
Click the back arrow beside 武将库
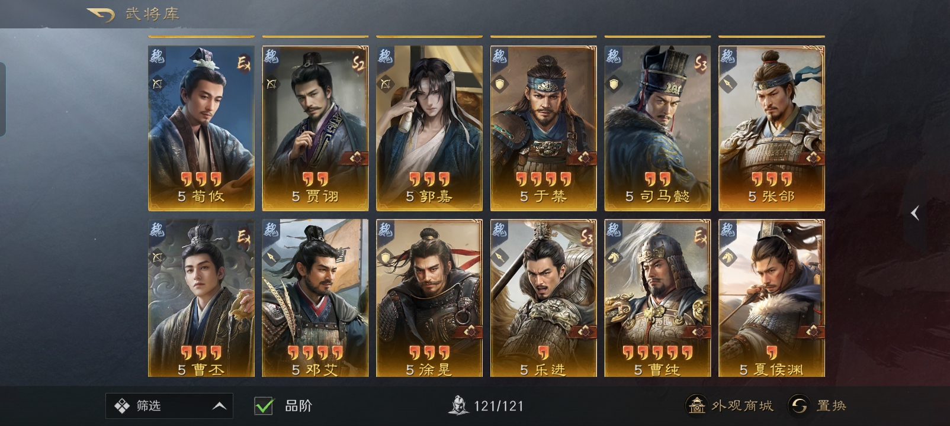100,14
